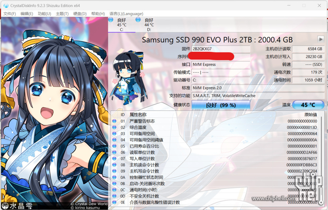Click the status dot for attribute 0B
Screen dimensions: 328x210
tap(114, 184)
